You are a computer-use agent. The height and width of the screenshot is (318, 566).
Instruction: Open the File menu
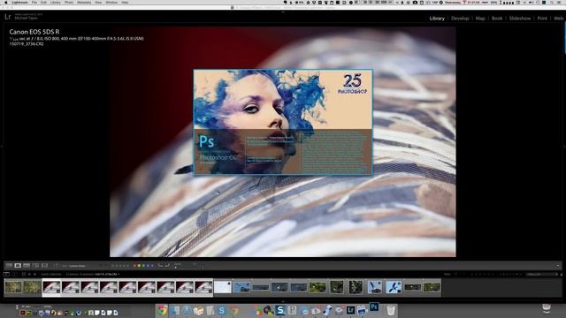pos(34,3)
